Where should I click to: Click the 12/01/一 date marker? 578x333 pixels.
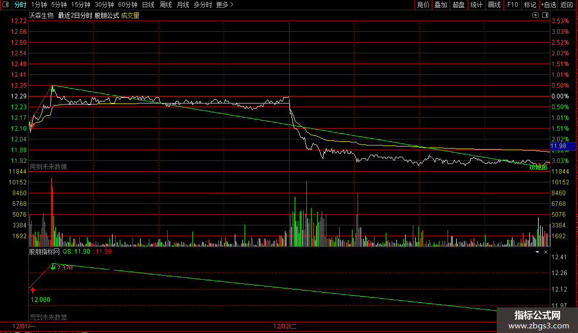pyautogui.click(x=24, y=326)
